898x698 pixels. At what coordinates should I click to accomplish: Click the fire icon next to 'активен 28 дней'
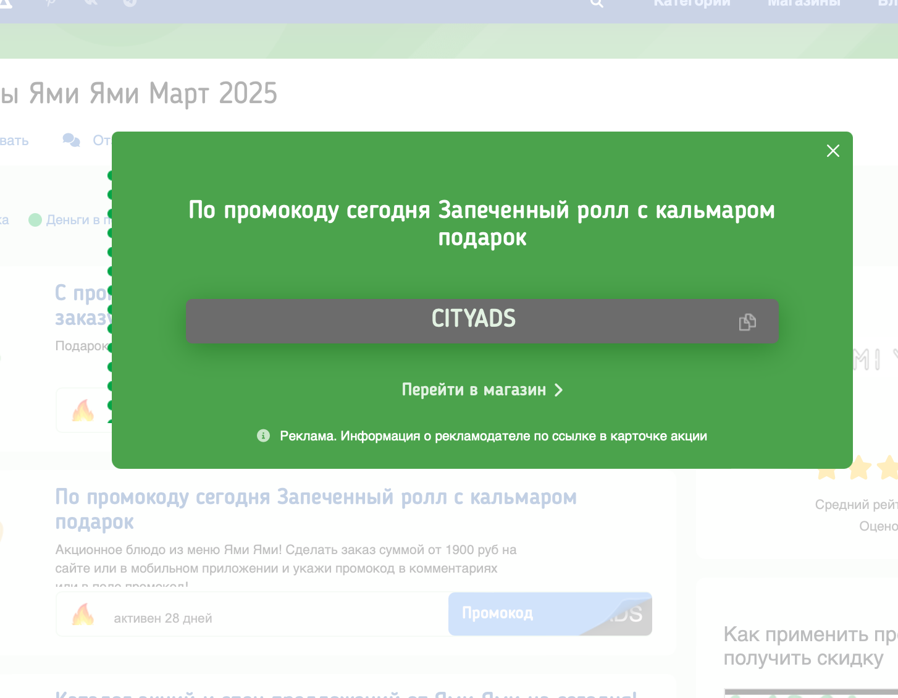(83, 614)
